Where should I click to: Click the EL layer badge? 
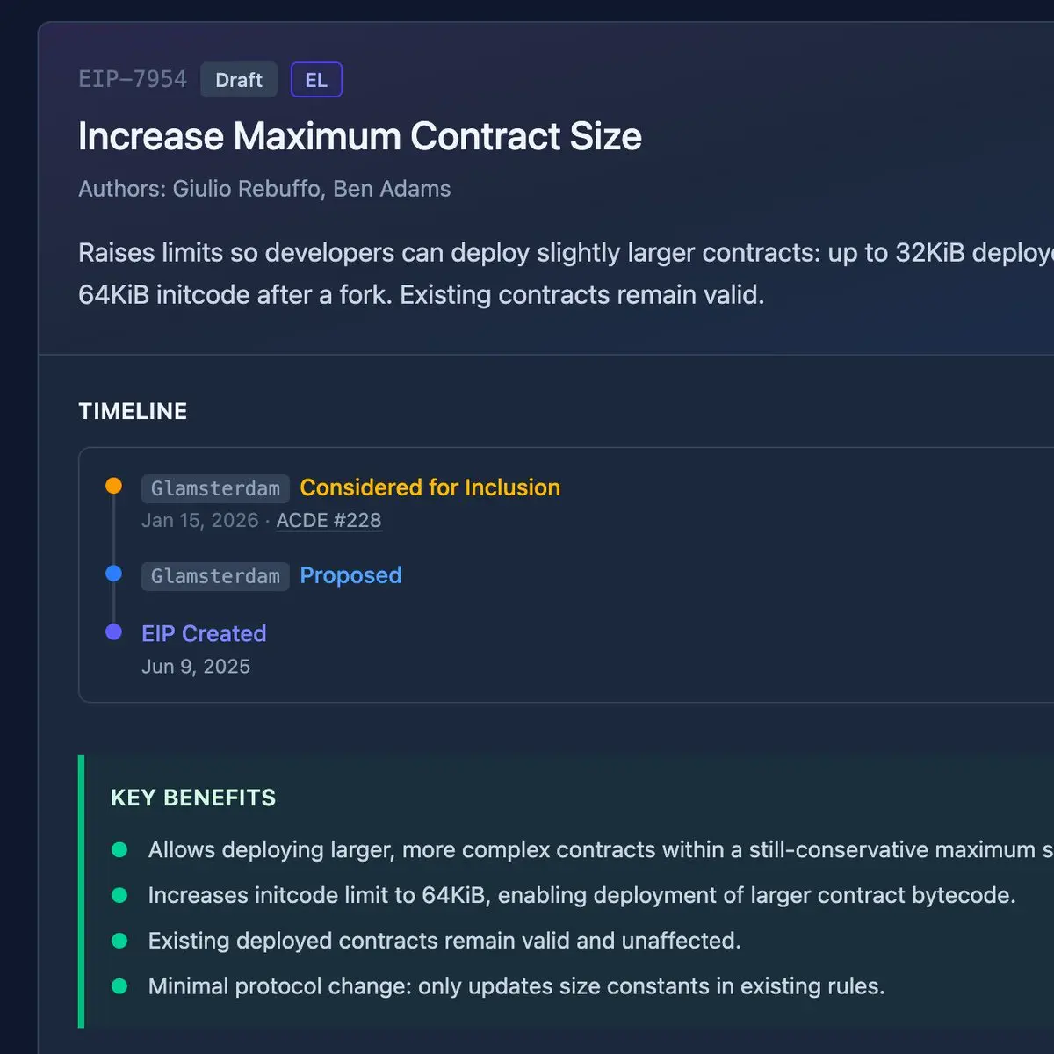[x=316, y=80]
